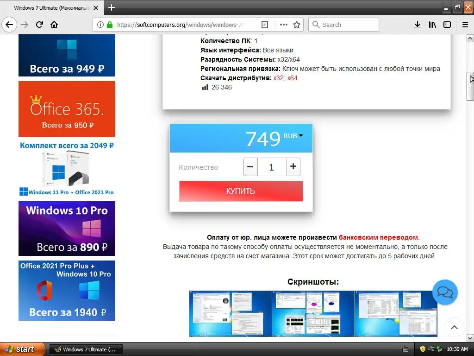This screenshot has height=356, width=474.
Task: Bookmark this page with the star
Action: (297, 25)
